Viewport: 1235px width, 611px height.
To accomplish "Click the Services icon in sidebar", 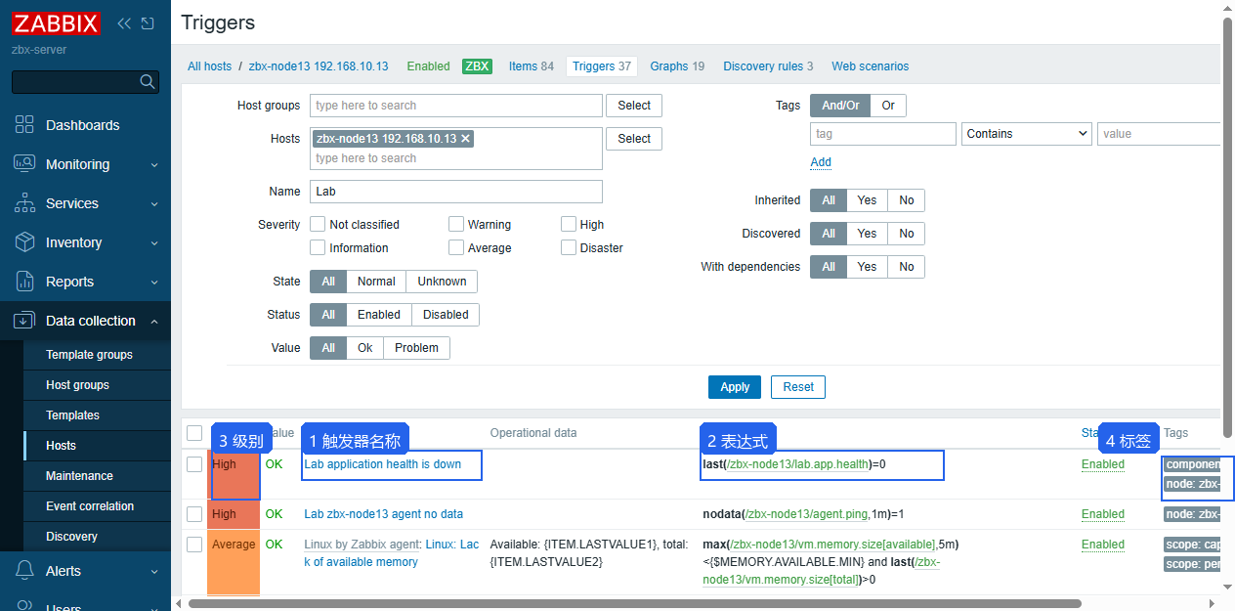I will click(25, 203).
